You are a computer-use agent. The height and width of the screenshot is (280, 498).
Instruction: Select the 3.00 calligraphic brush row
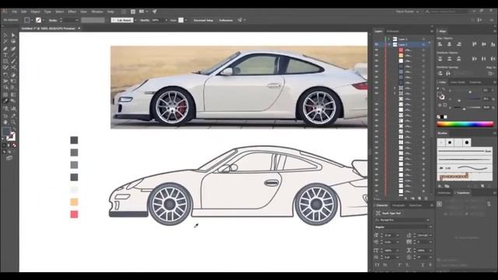click(465, 168)
